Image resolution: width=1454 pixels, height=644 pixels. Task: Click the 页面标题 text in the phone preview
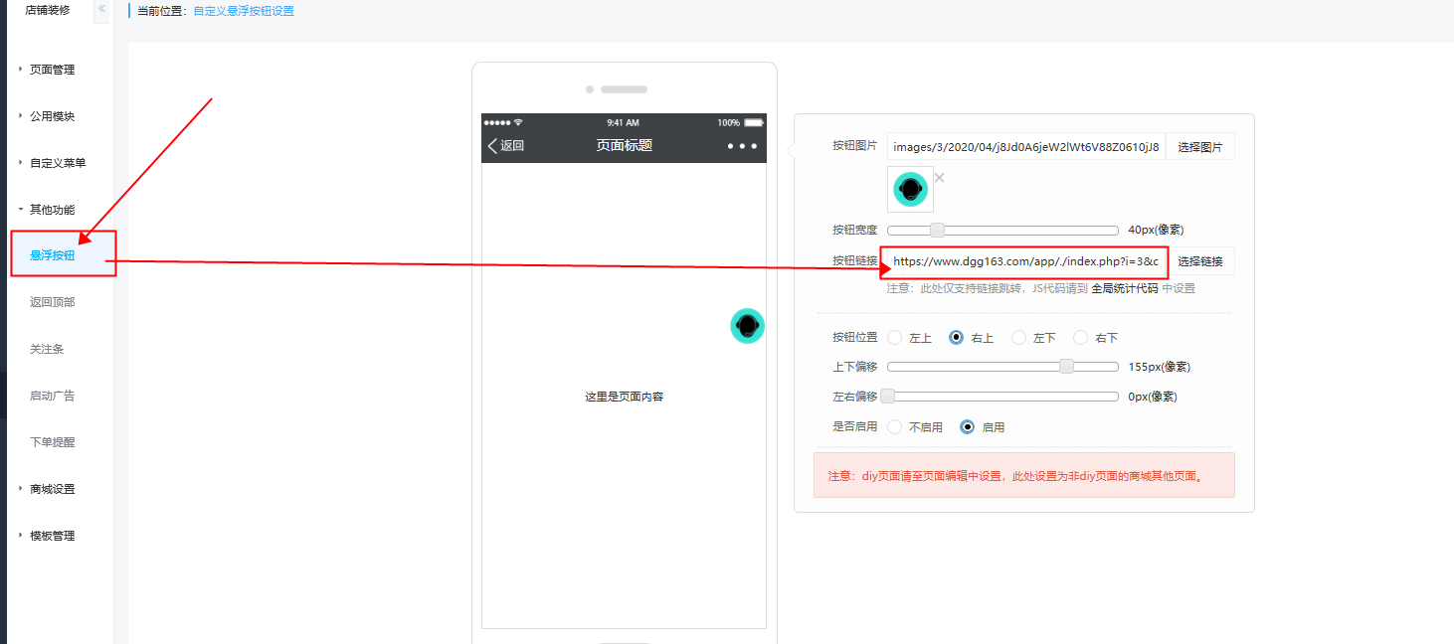625,145
